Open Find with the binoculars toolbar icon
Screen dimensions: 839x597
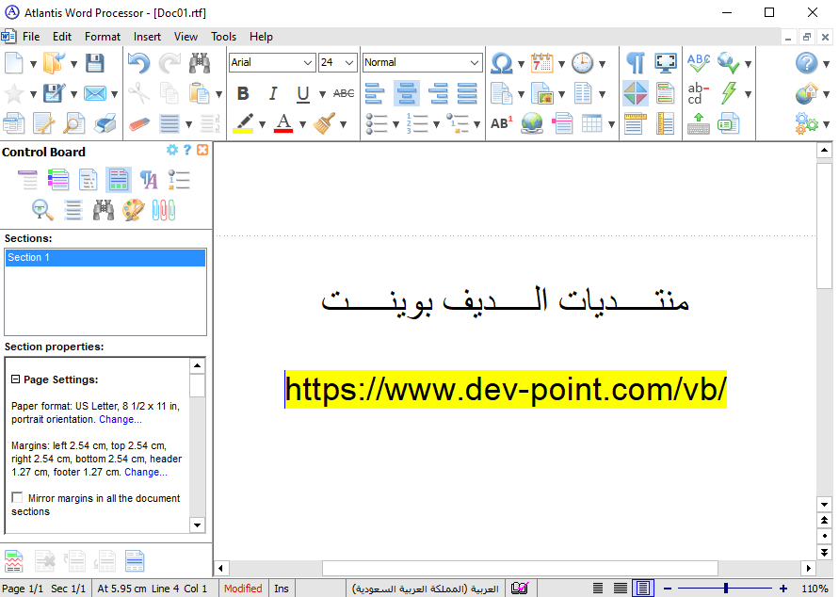coord(200,63)
